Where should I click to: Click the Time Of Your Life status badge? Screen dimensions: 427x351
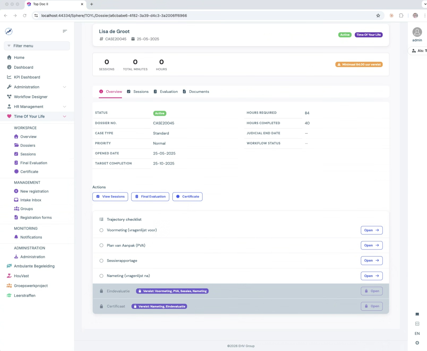368,35
